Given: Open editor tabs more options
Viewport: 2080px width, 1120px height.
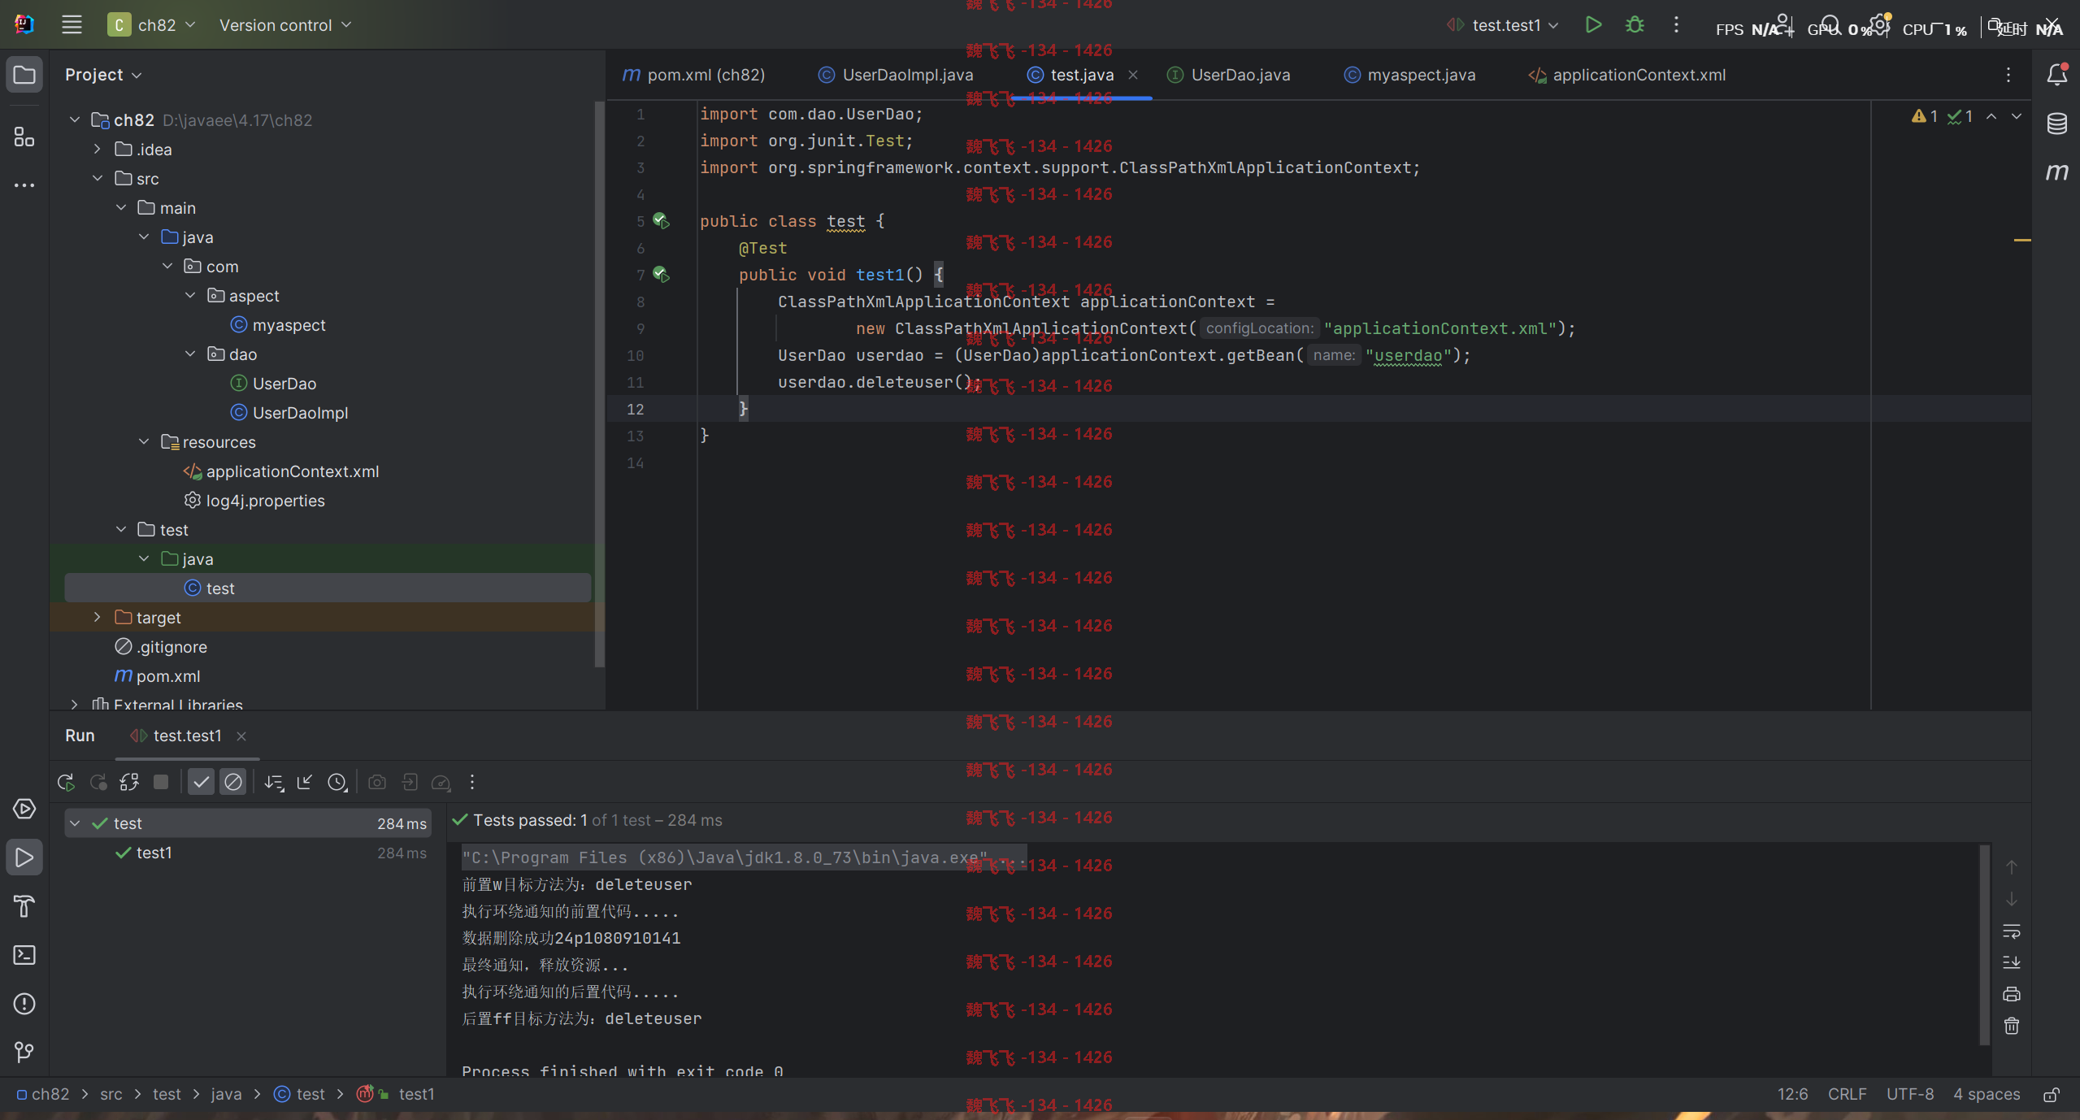Looking at the screenshot, I should (x=2008, y=75).
